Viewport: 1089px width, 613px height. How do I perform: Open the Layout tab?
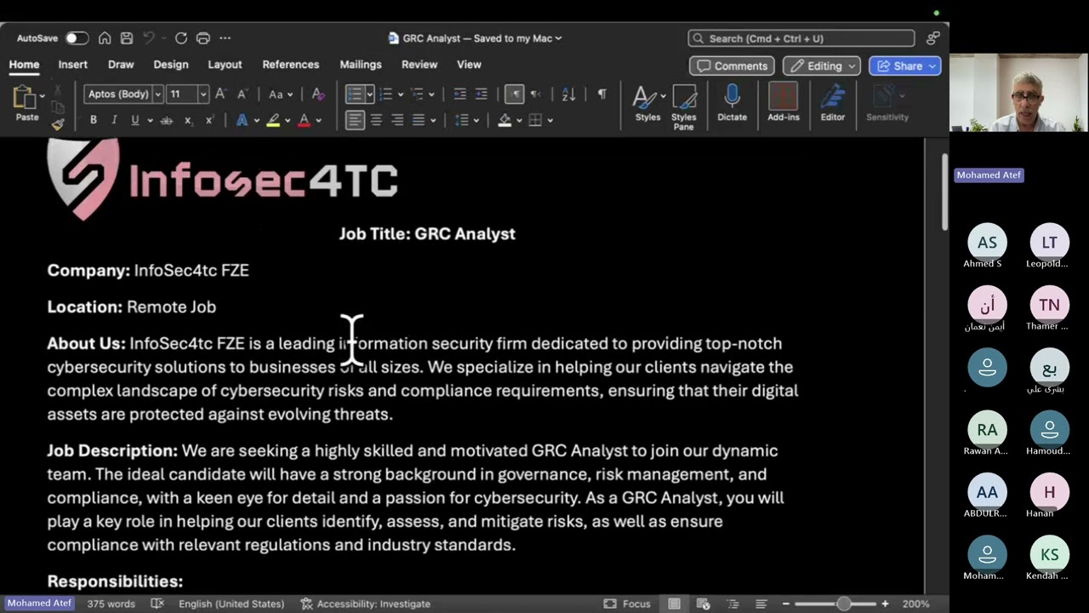[x=225, y=65]
